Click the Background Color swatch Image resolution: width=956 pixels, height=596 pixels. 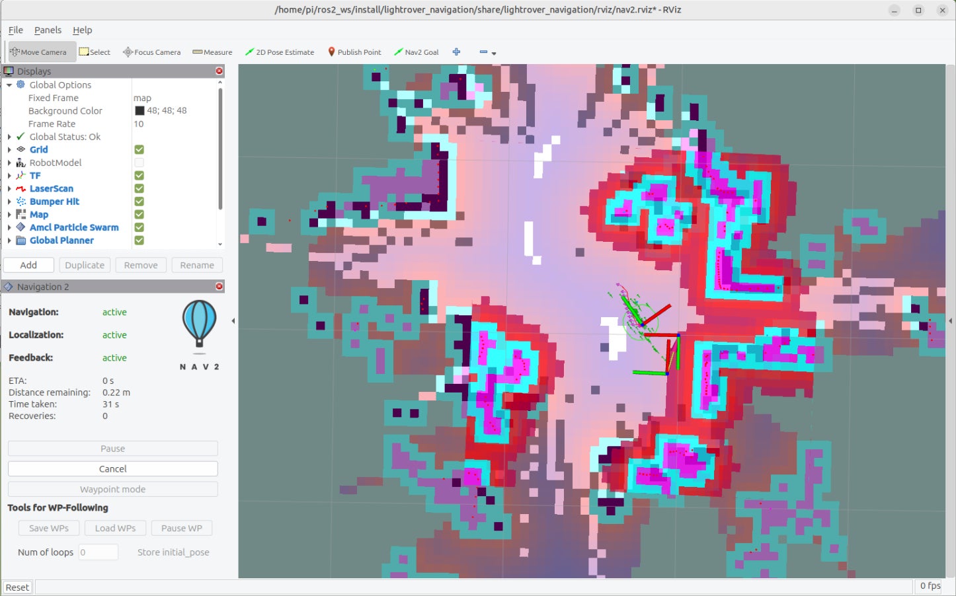[139, 111]
